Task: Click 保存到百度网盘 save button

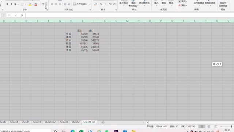Action: [x=223, y=4]
